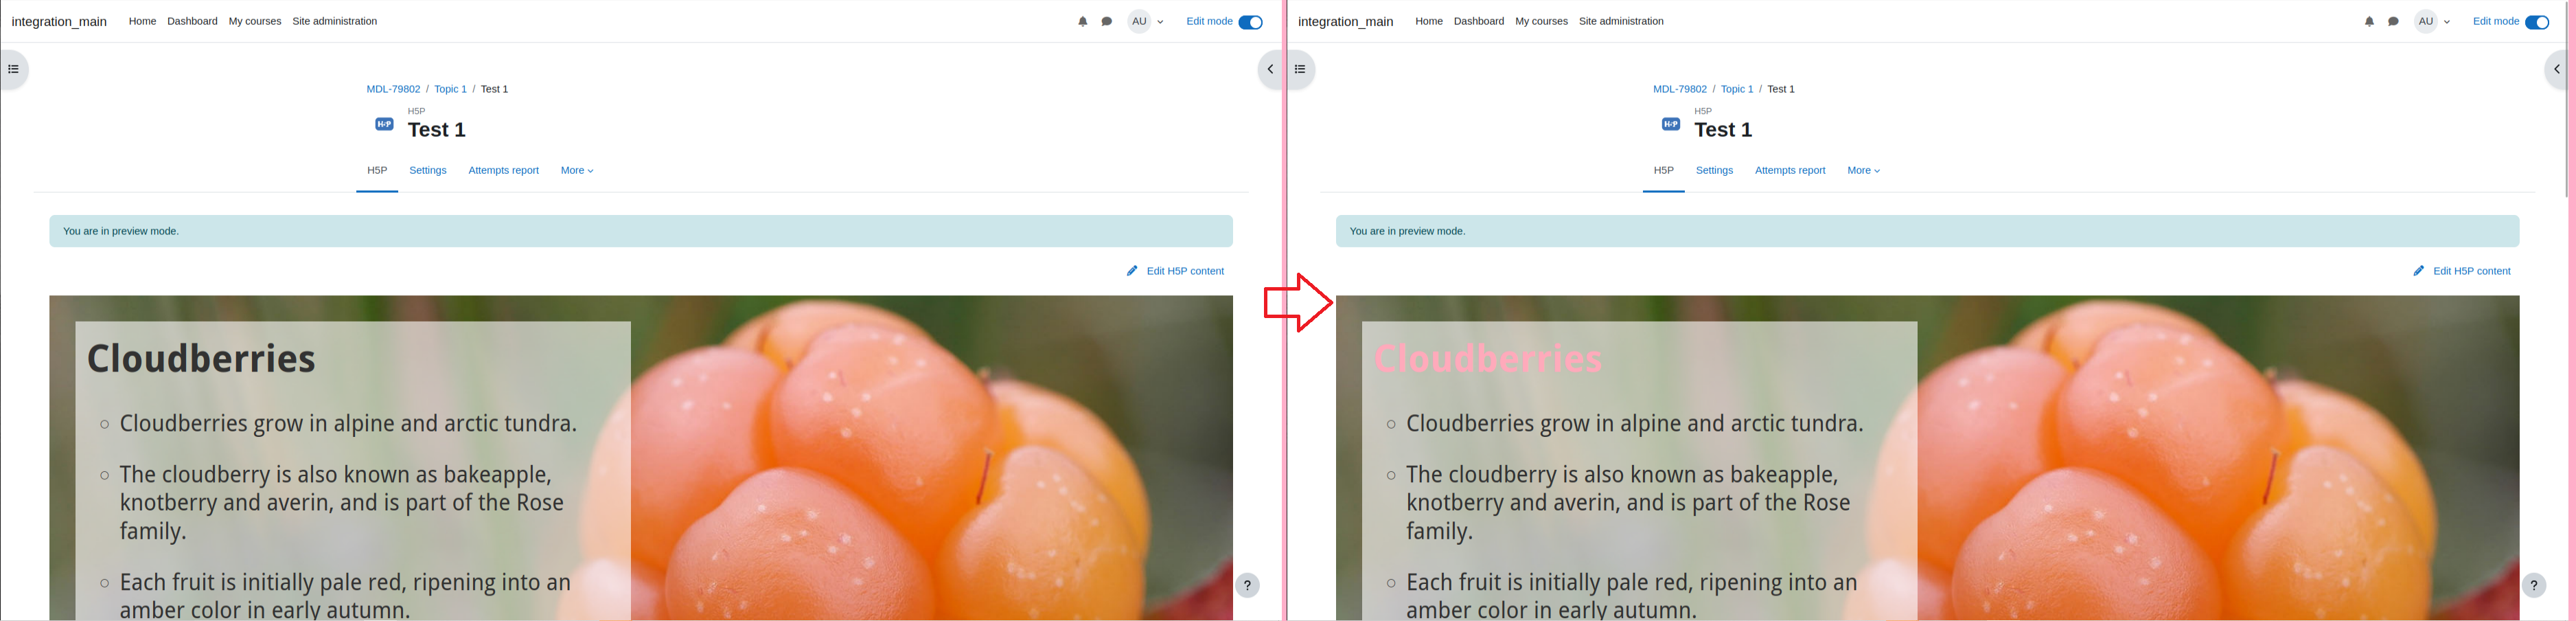The height and width of the screenshot is (621, 2576).
Task: Expand AU user menu on right page
Action: 2433,21
